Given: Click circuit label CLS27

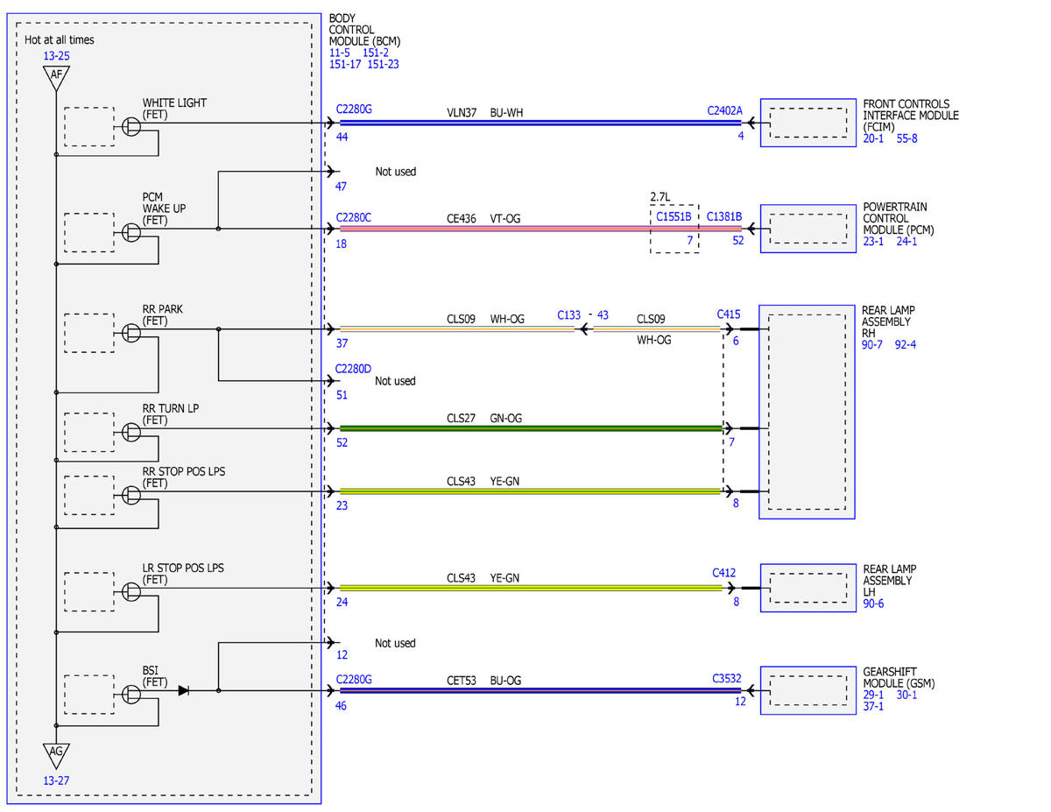Looking at the screenshot, I should (x=462, y=419).
